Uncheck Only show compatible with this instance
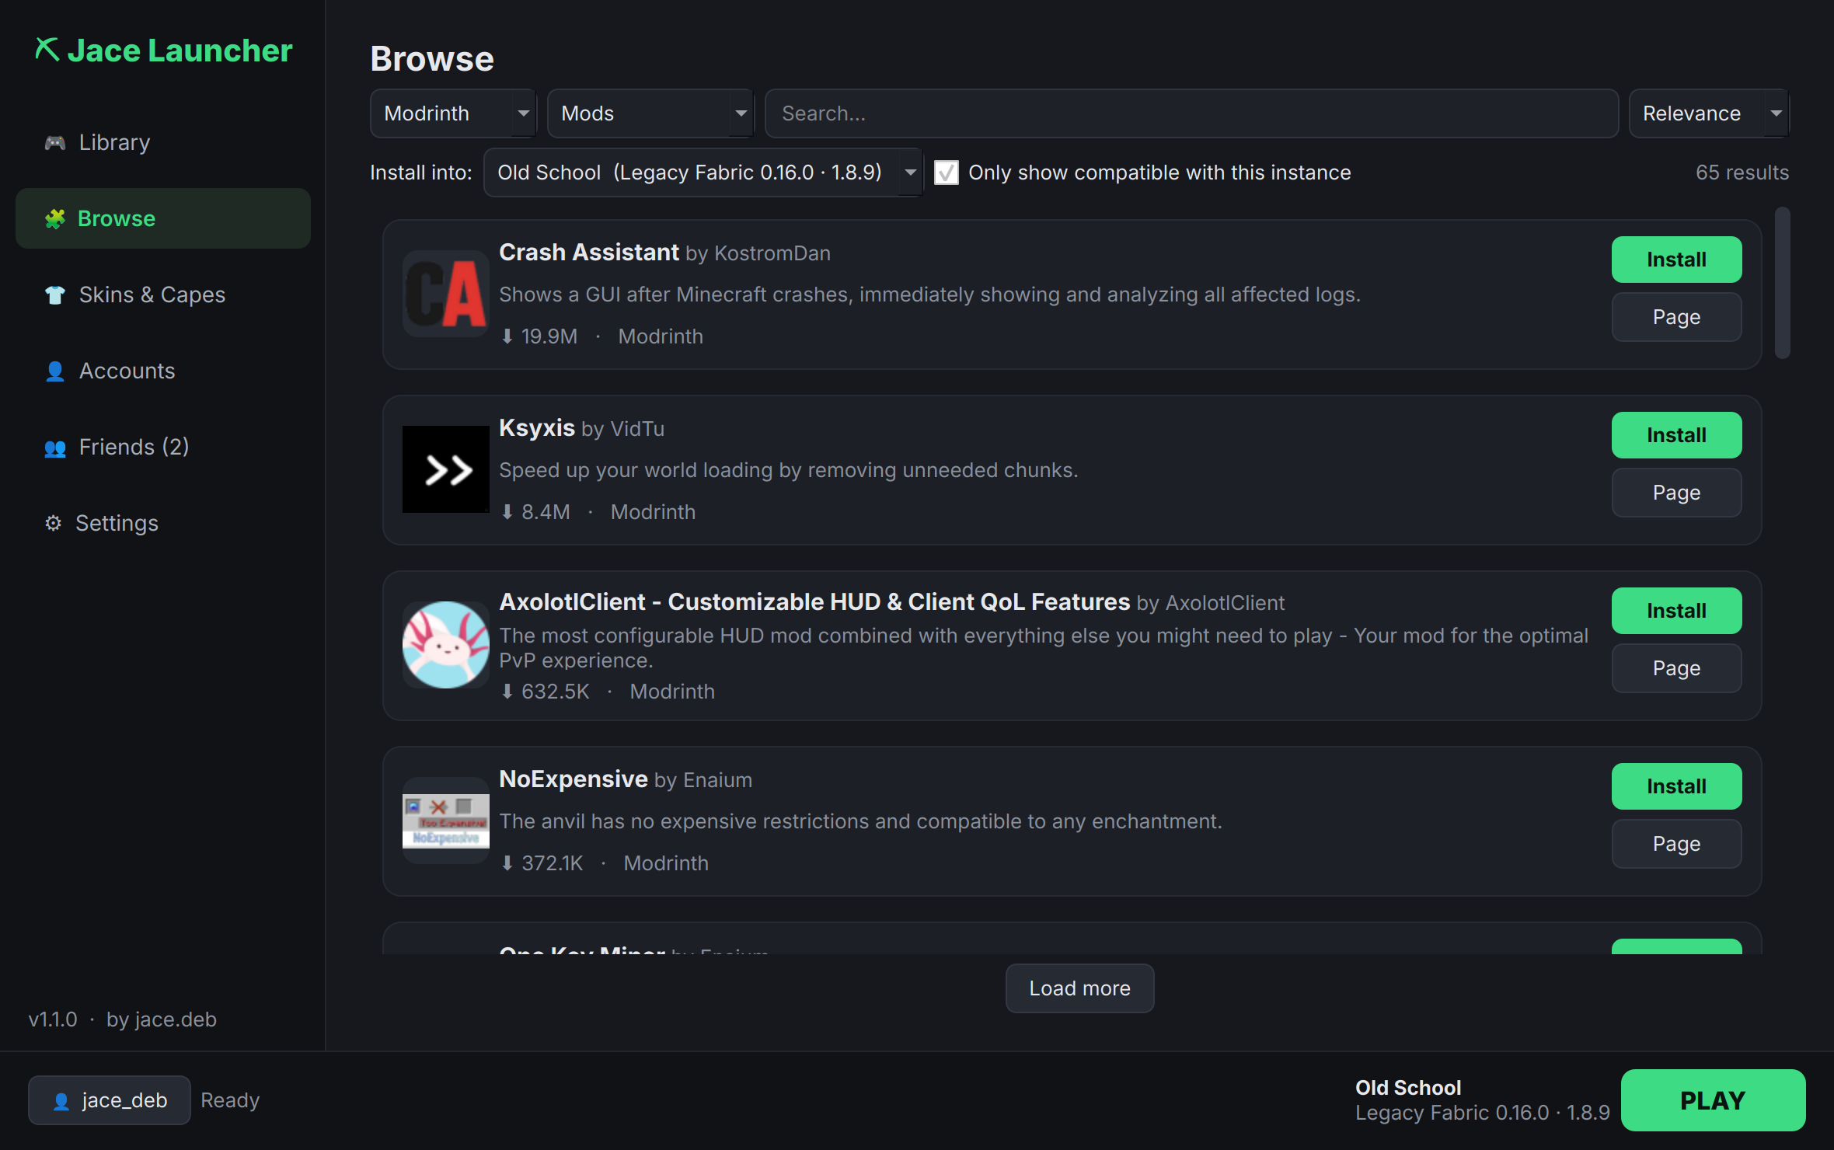The height and width of the screenshot is (1150, 1834). [946, 172]
